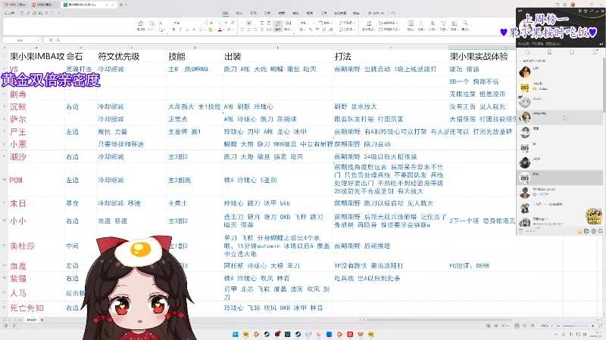Select the Sheet1 sheet tab
The image size is (606, 340).
[x=31, y=320]
